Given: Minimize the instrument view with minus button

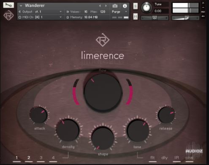Looking at the screenshot, I should (x=203, y=8).
